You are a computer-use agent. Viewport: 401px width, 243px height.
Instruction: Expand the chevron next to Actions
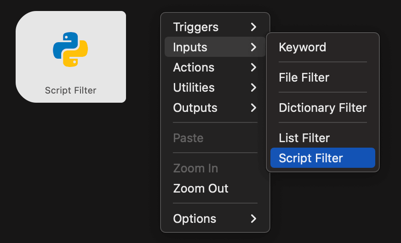pyautogui.click(x=253, y=67)
